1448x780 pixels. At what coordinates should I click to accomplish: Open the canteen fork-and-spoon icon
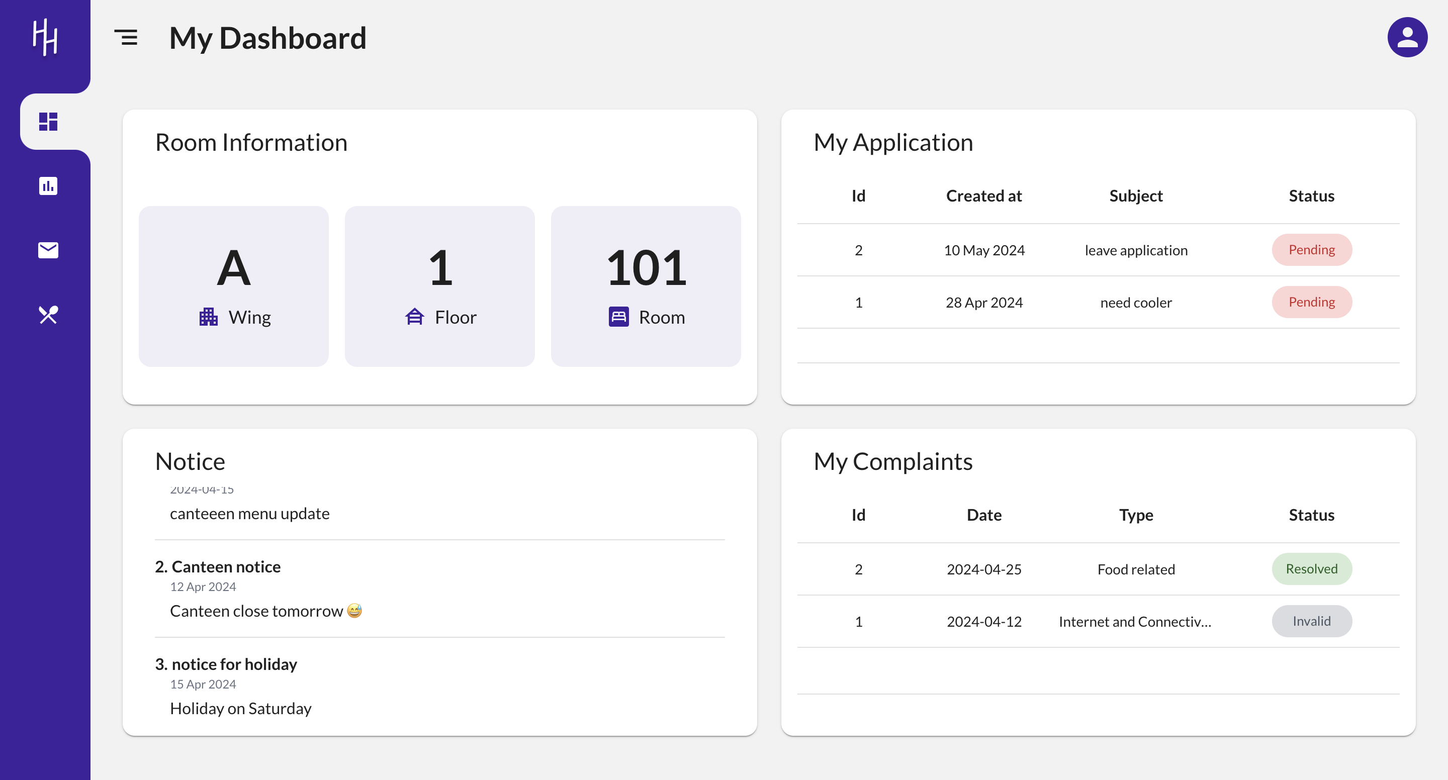pos(48,315)
